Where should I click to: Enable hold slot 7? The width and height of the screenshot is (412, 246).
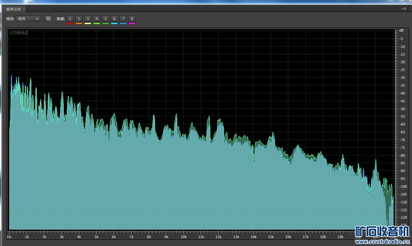point(123,19)
